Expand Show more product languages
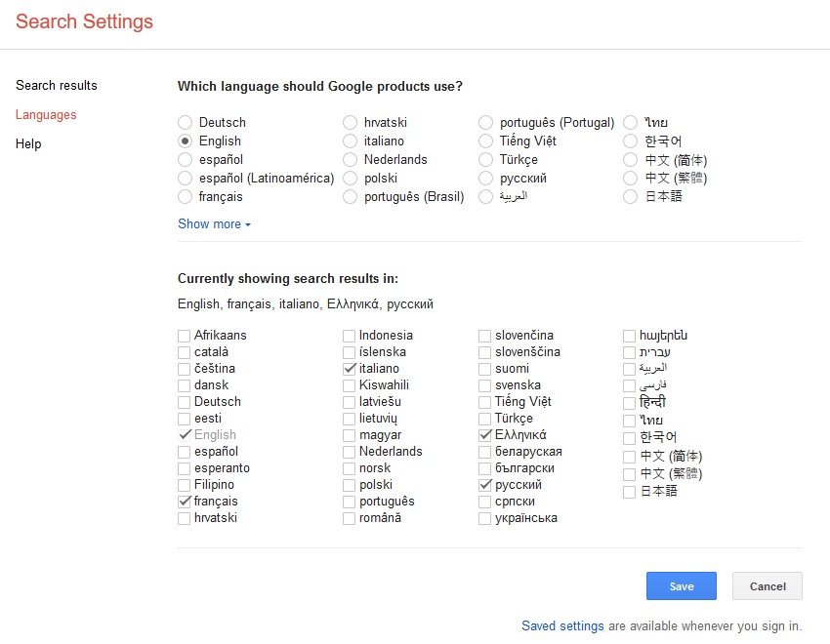This screenshot has height=644, width=830. 215,224
